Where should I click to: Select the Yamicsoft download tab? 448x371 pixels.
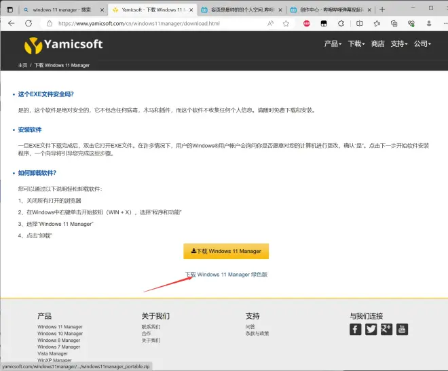coord(151,10)
